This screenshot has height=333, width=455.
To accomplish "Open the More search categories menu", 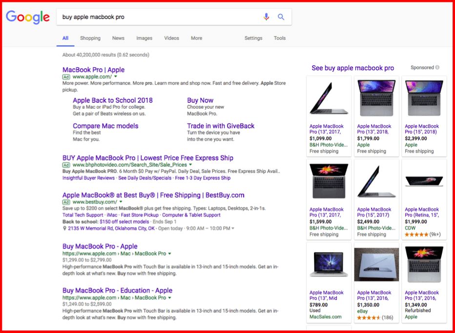I will click(x=196, y=38).
